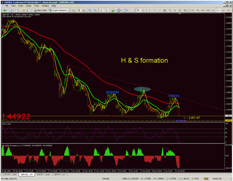Open the Arrows objects dropdown arrow
Image resolution: width=233 pixels, height=181 pixels.
187,10
